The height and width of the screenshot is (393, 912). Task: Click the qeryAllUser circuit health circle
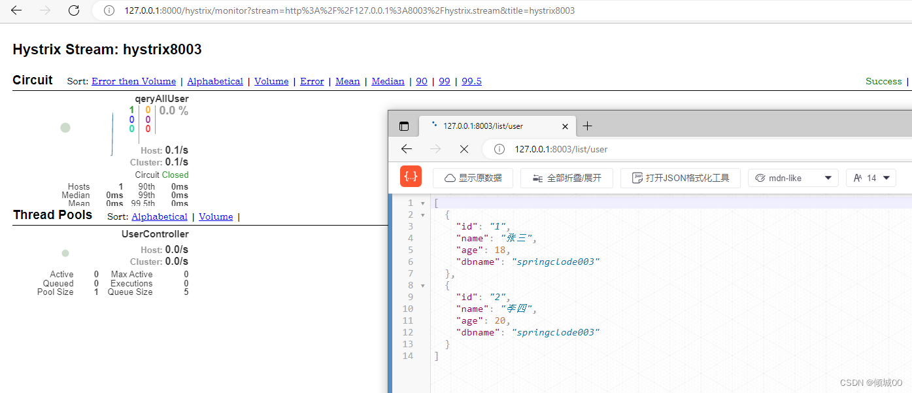(65, 128)
